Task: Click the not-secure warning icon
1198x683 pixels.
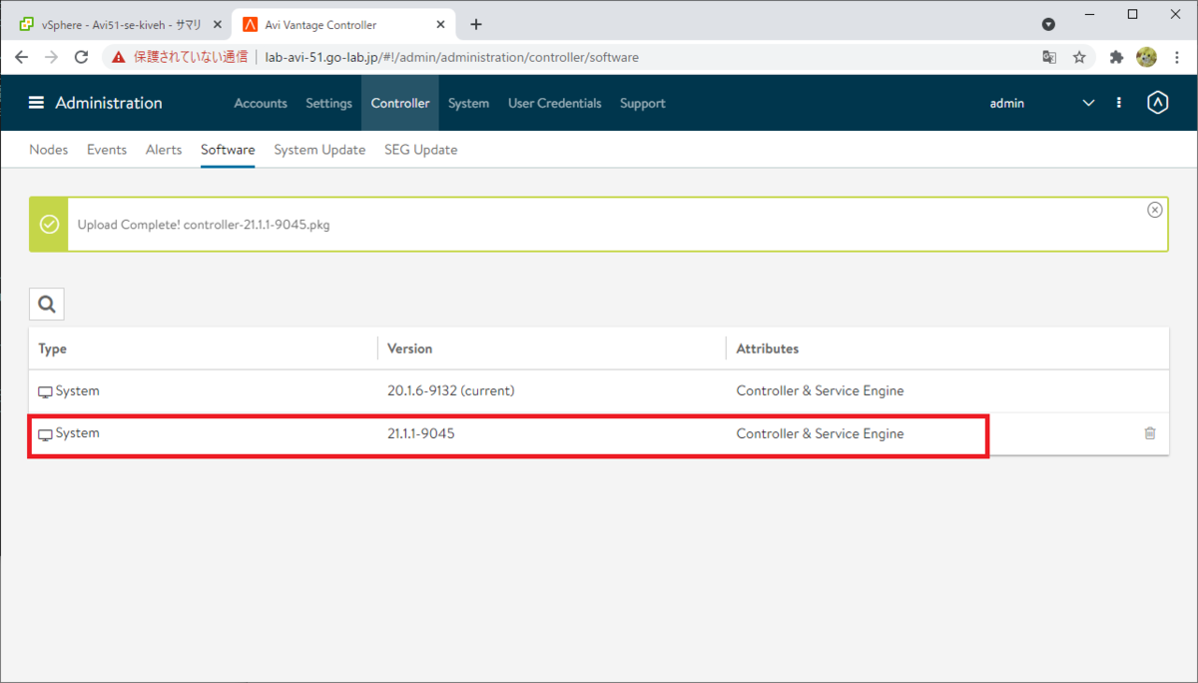Action: 119,57
